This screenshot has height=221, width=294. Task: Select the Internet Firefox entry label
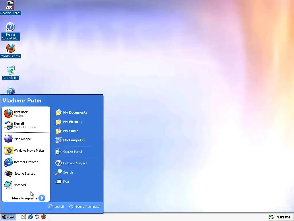point(21,114)
